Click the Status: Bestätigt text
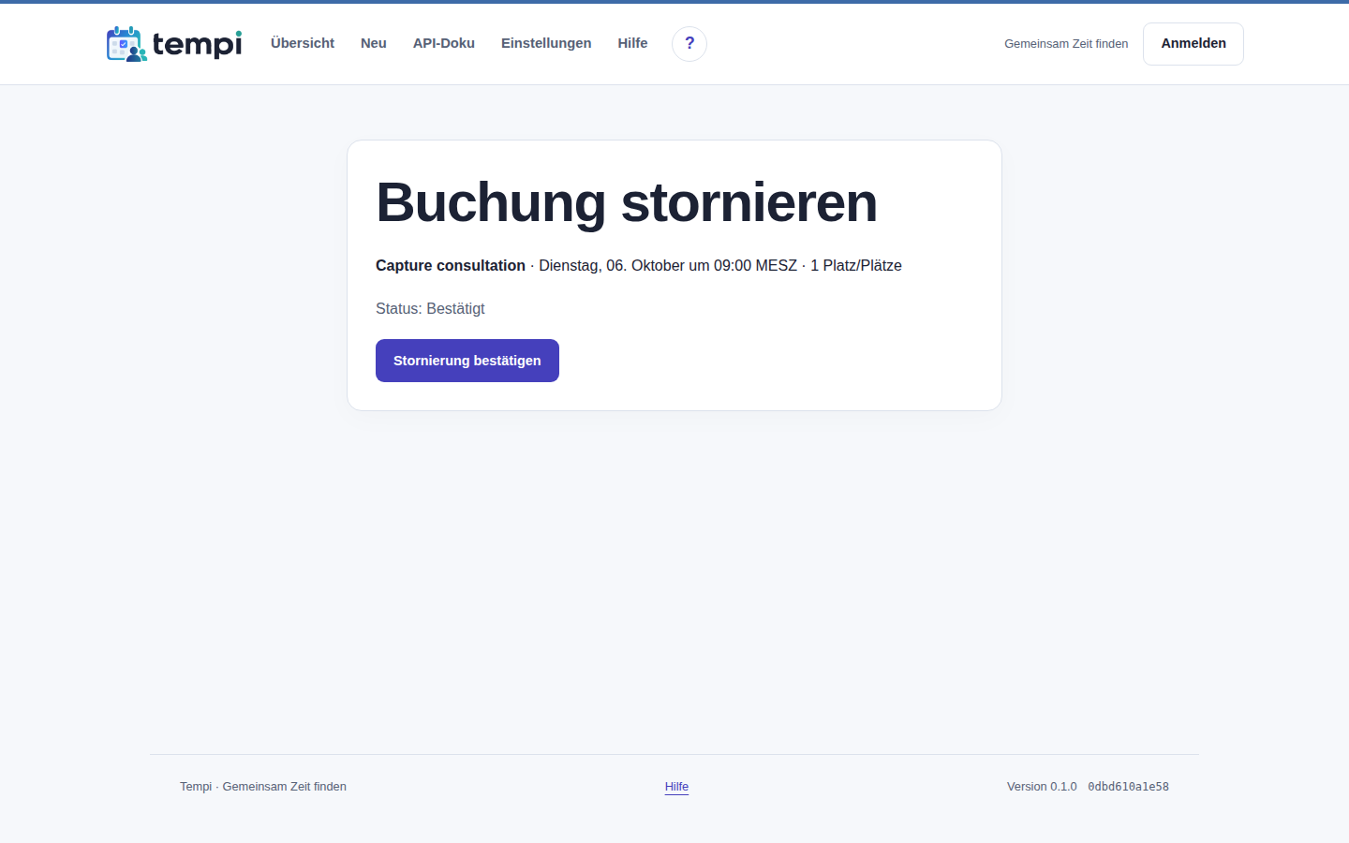The width and height of the screenshot is (1349, 843). pyautogui.click(x=430, y=309)
